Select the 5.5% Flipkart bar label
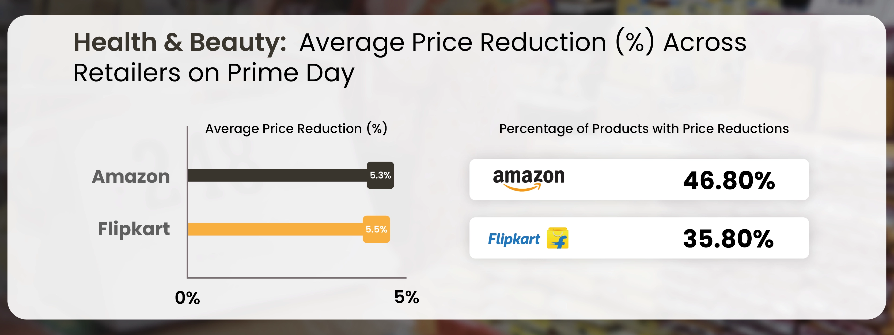 tap(377, 229)
